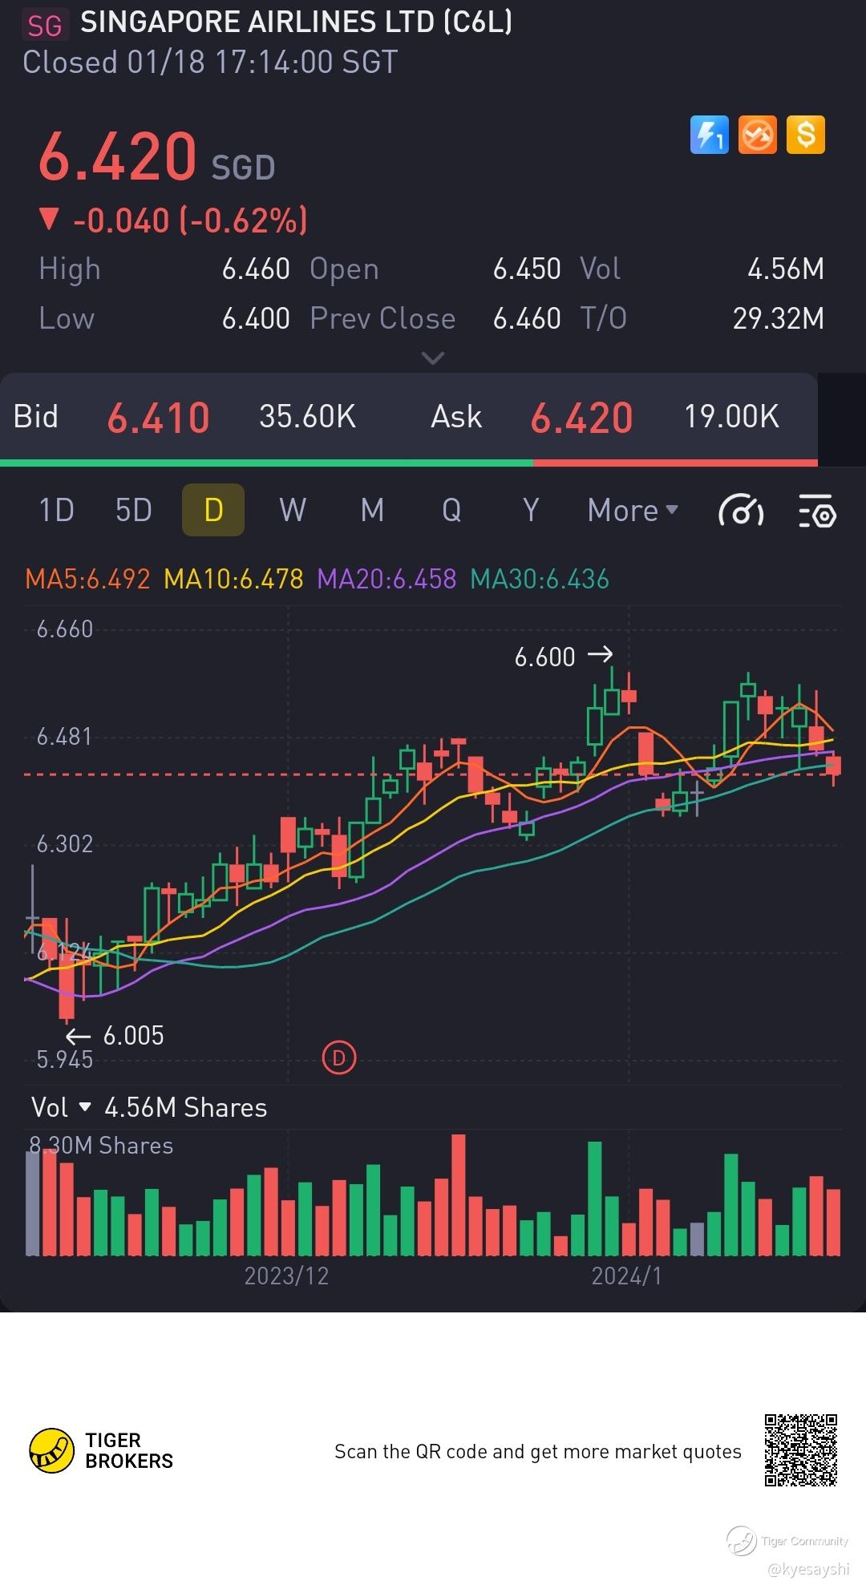Screen dimensions: 866x1589
Task: Tap the MA30:6.436 indicator label
Action: (x=540, y=579)
